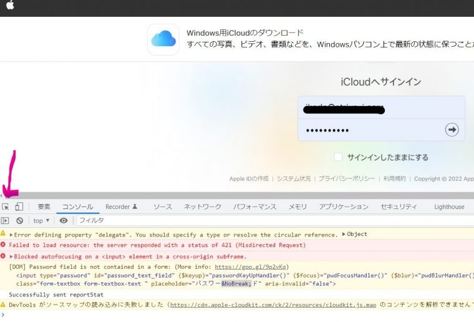Open the Recorder tab
Viewport: 474px width, 322px height.
point(121,207)
